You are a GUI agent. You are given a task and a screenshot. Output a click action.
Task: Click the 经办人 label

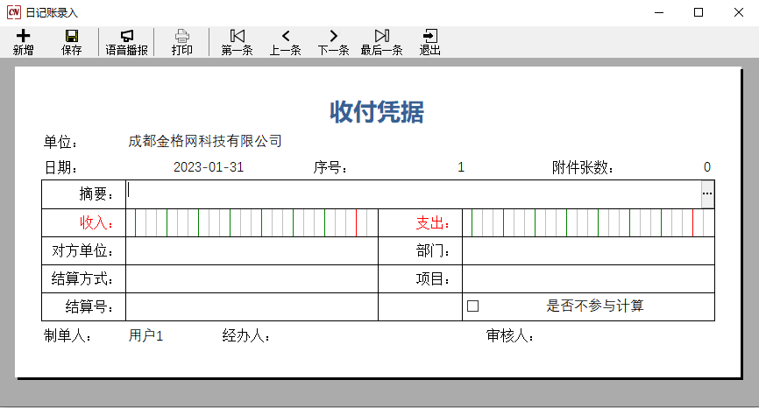[246, 335]
